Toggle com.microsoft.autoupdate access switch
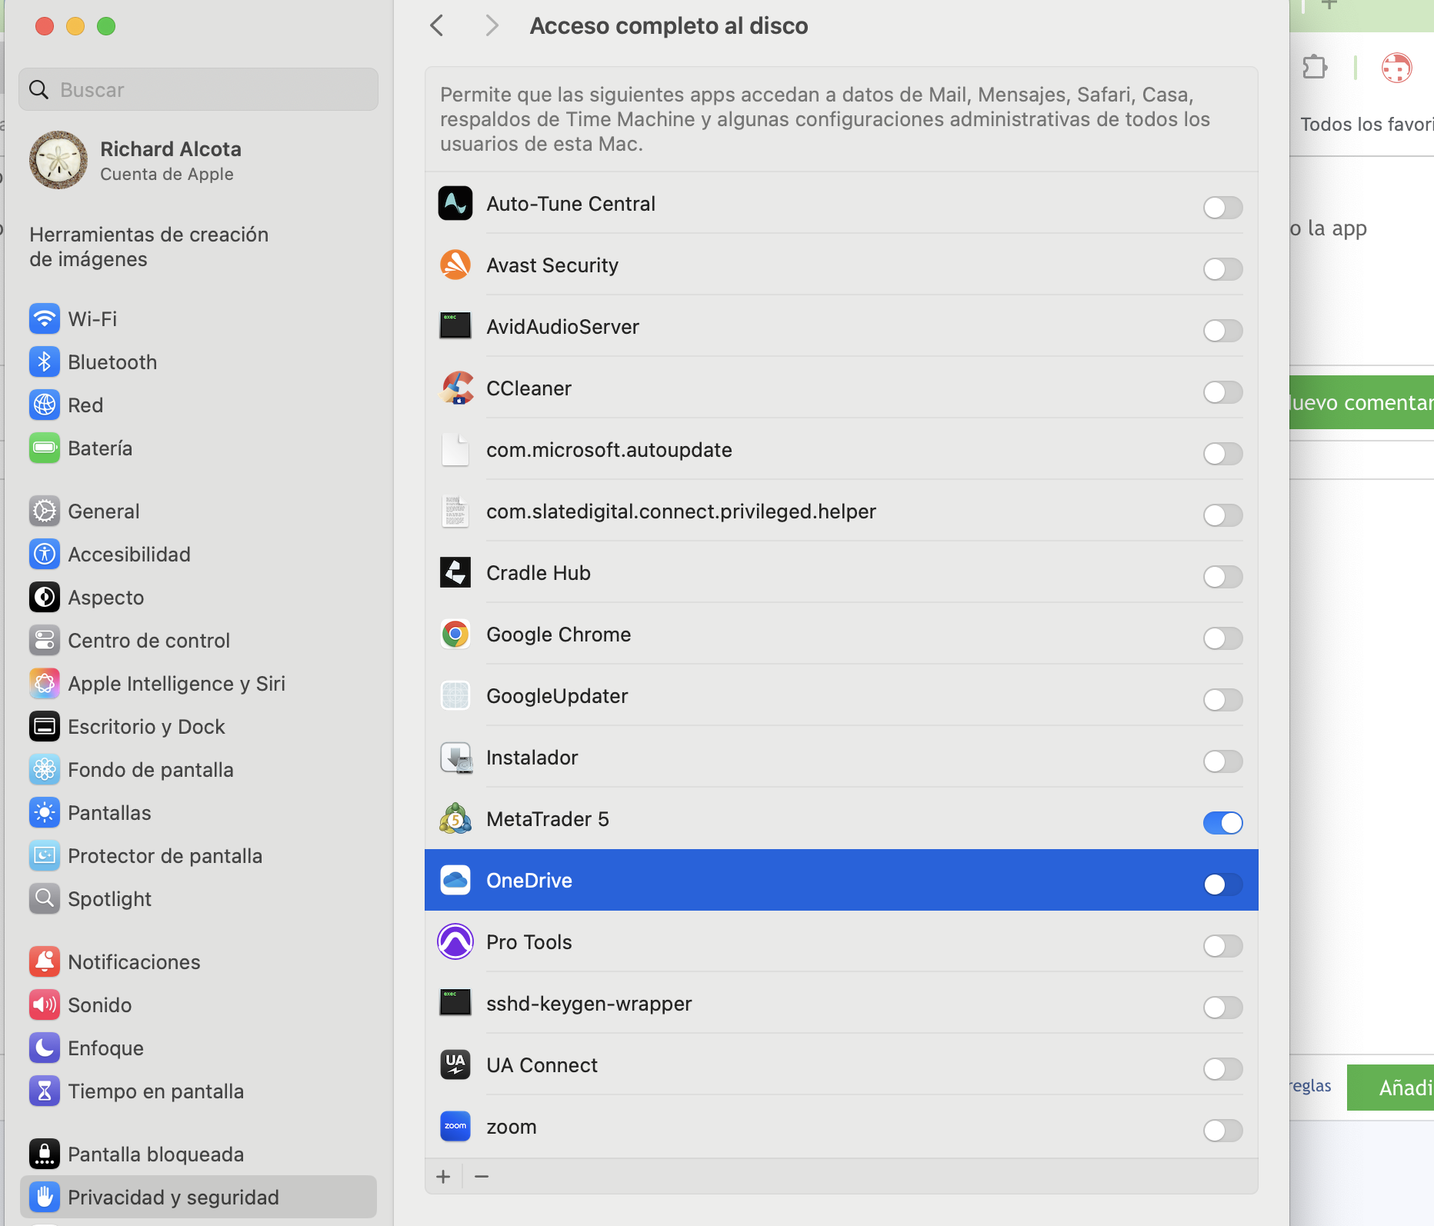The width and height of the screenshot is (1434, 1226). [x=1222, y=454]
